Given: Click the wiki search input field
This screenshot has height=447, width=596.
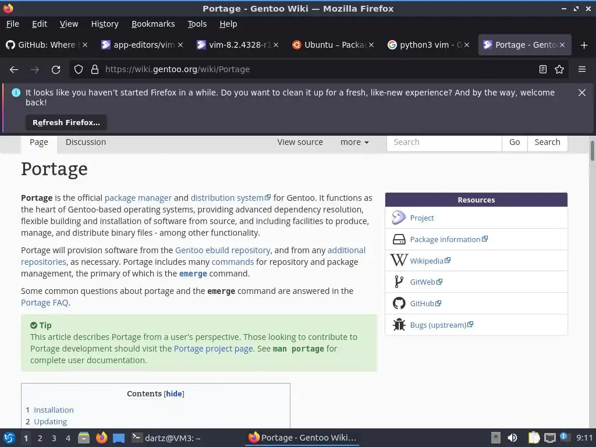Looking at the screenshot, I should (444, 142).
